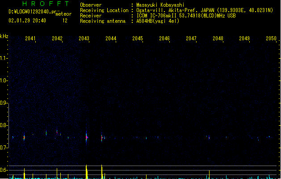
Task: Click the 2044 time axis marker
Action: 111,38
